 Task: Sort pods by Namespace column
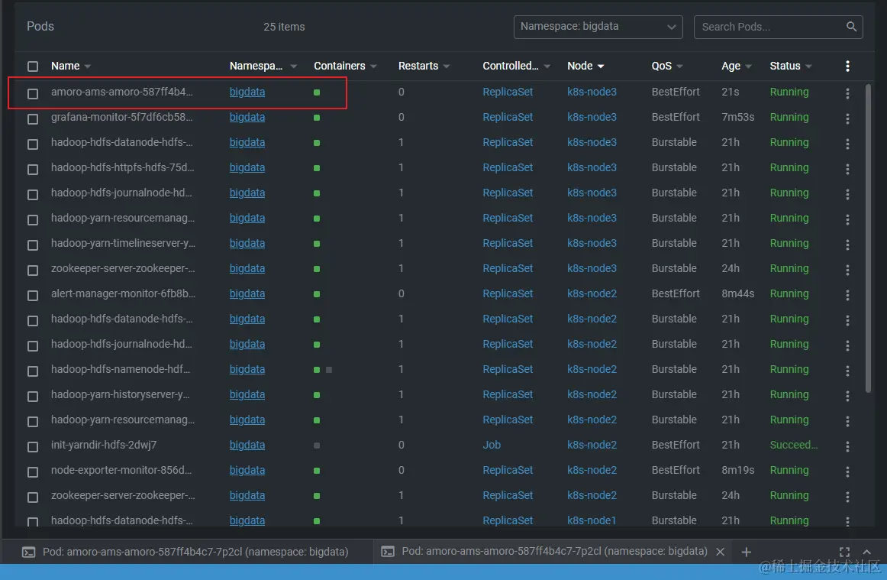point(263,66)
